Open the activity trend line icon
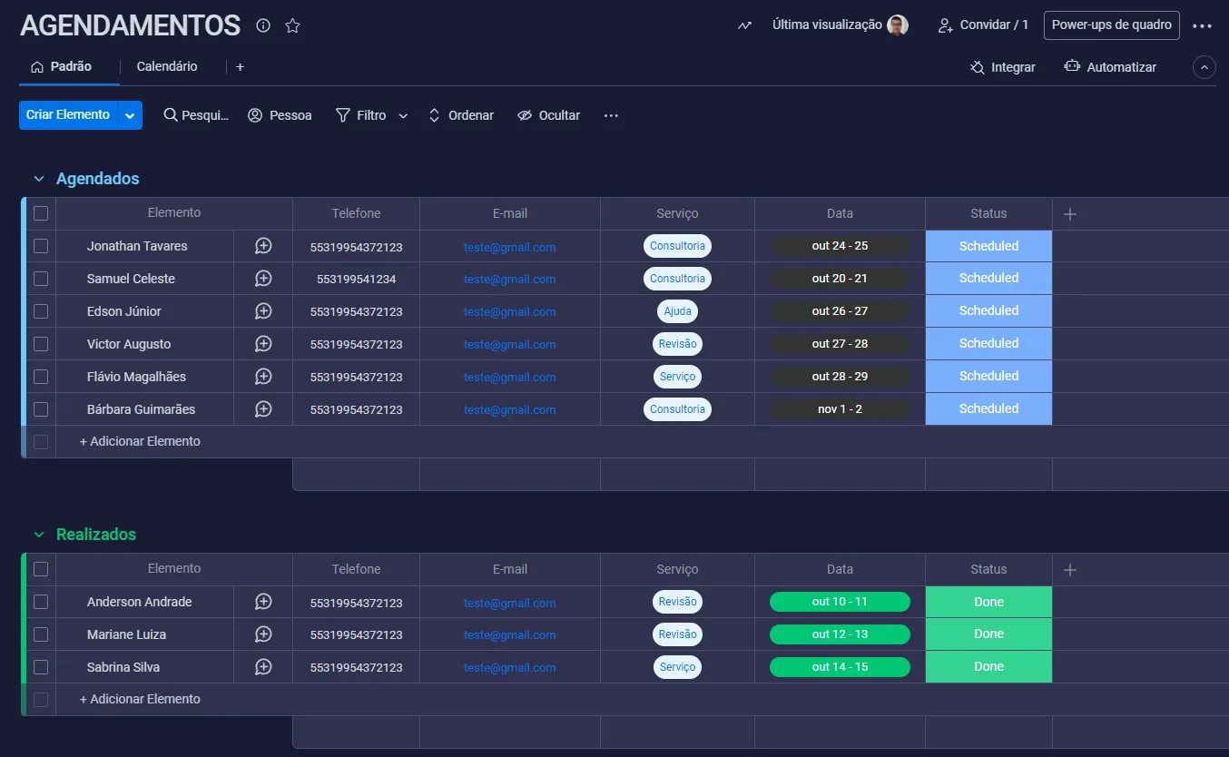Screen dimensions: 1229x757 click(744, 25)
